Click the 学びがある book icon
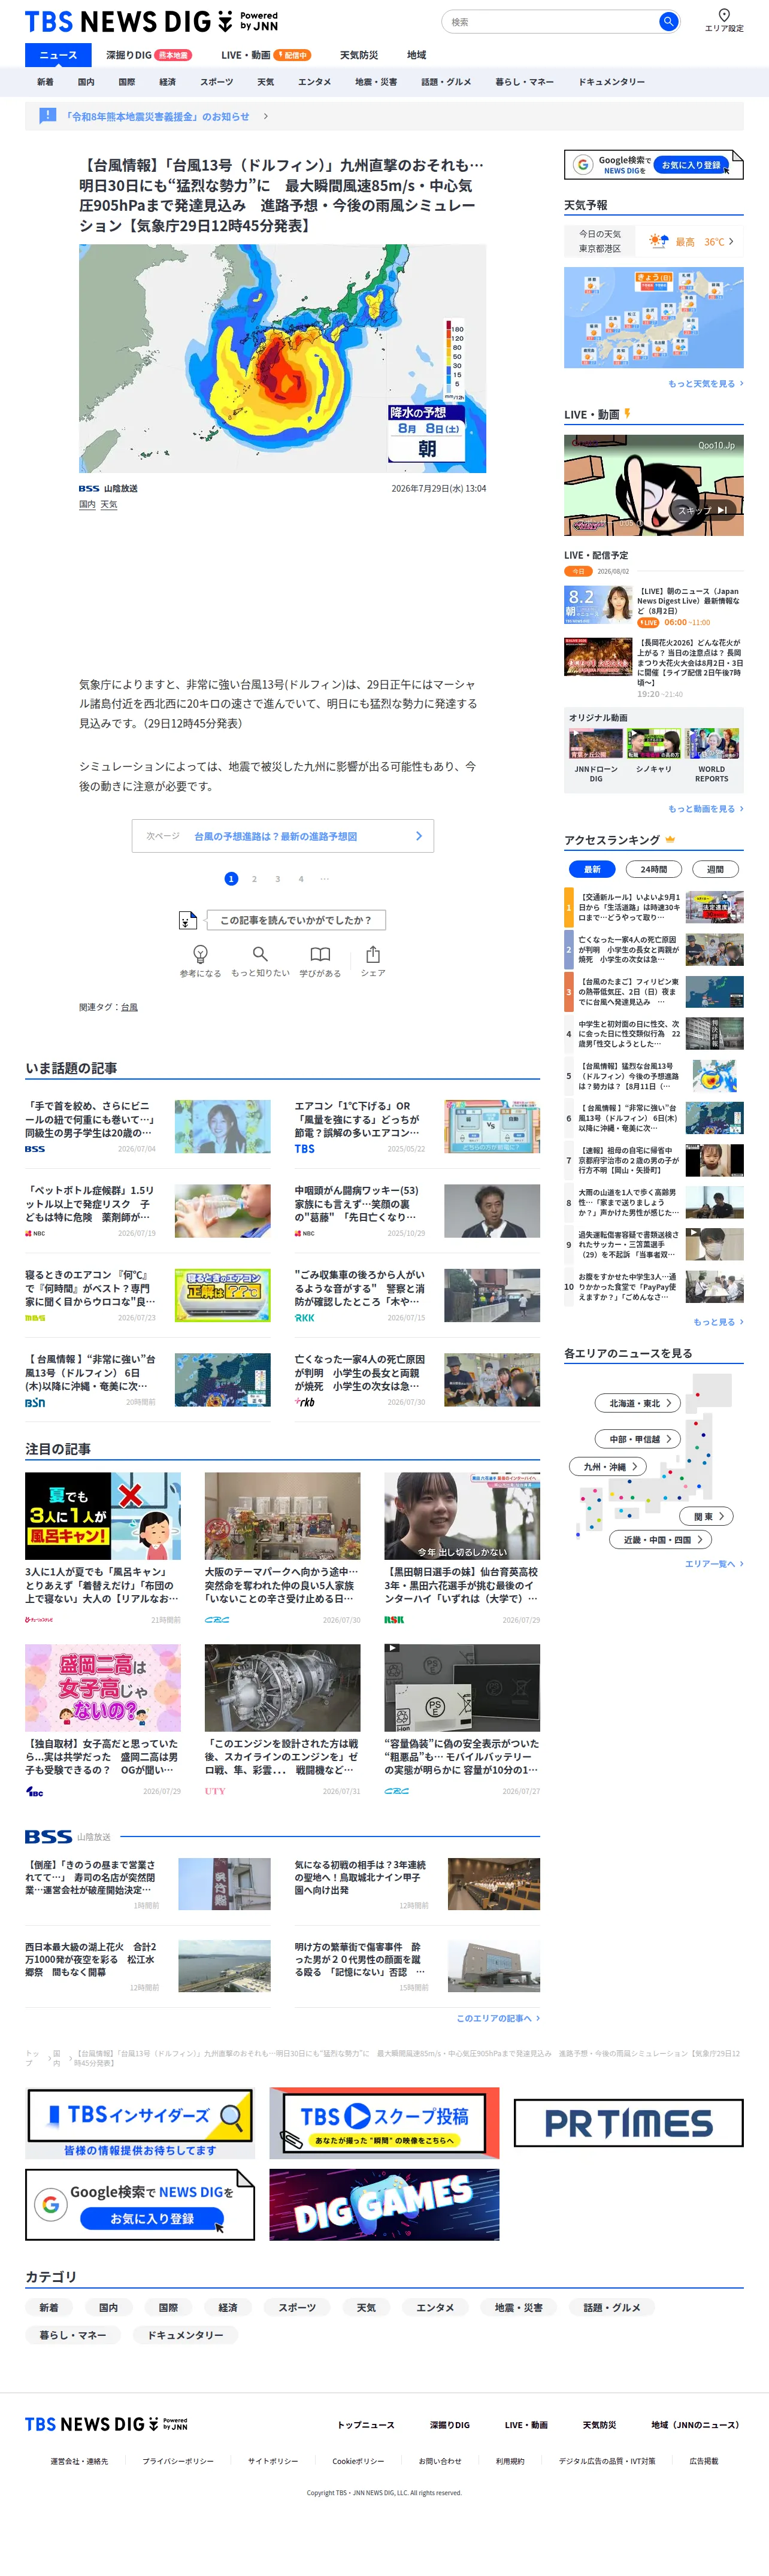 click(x=320, y=954)
